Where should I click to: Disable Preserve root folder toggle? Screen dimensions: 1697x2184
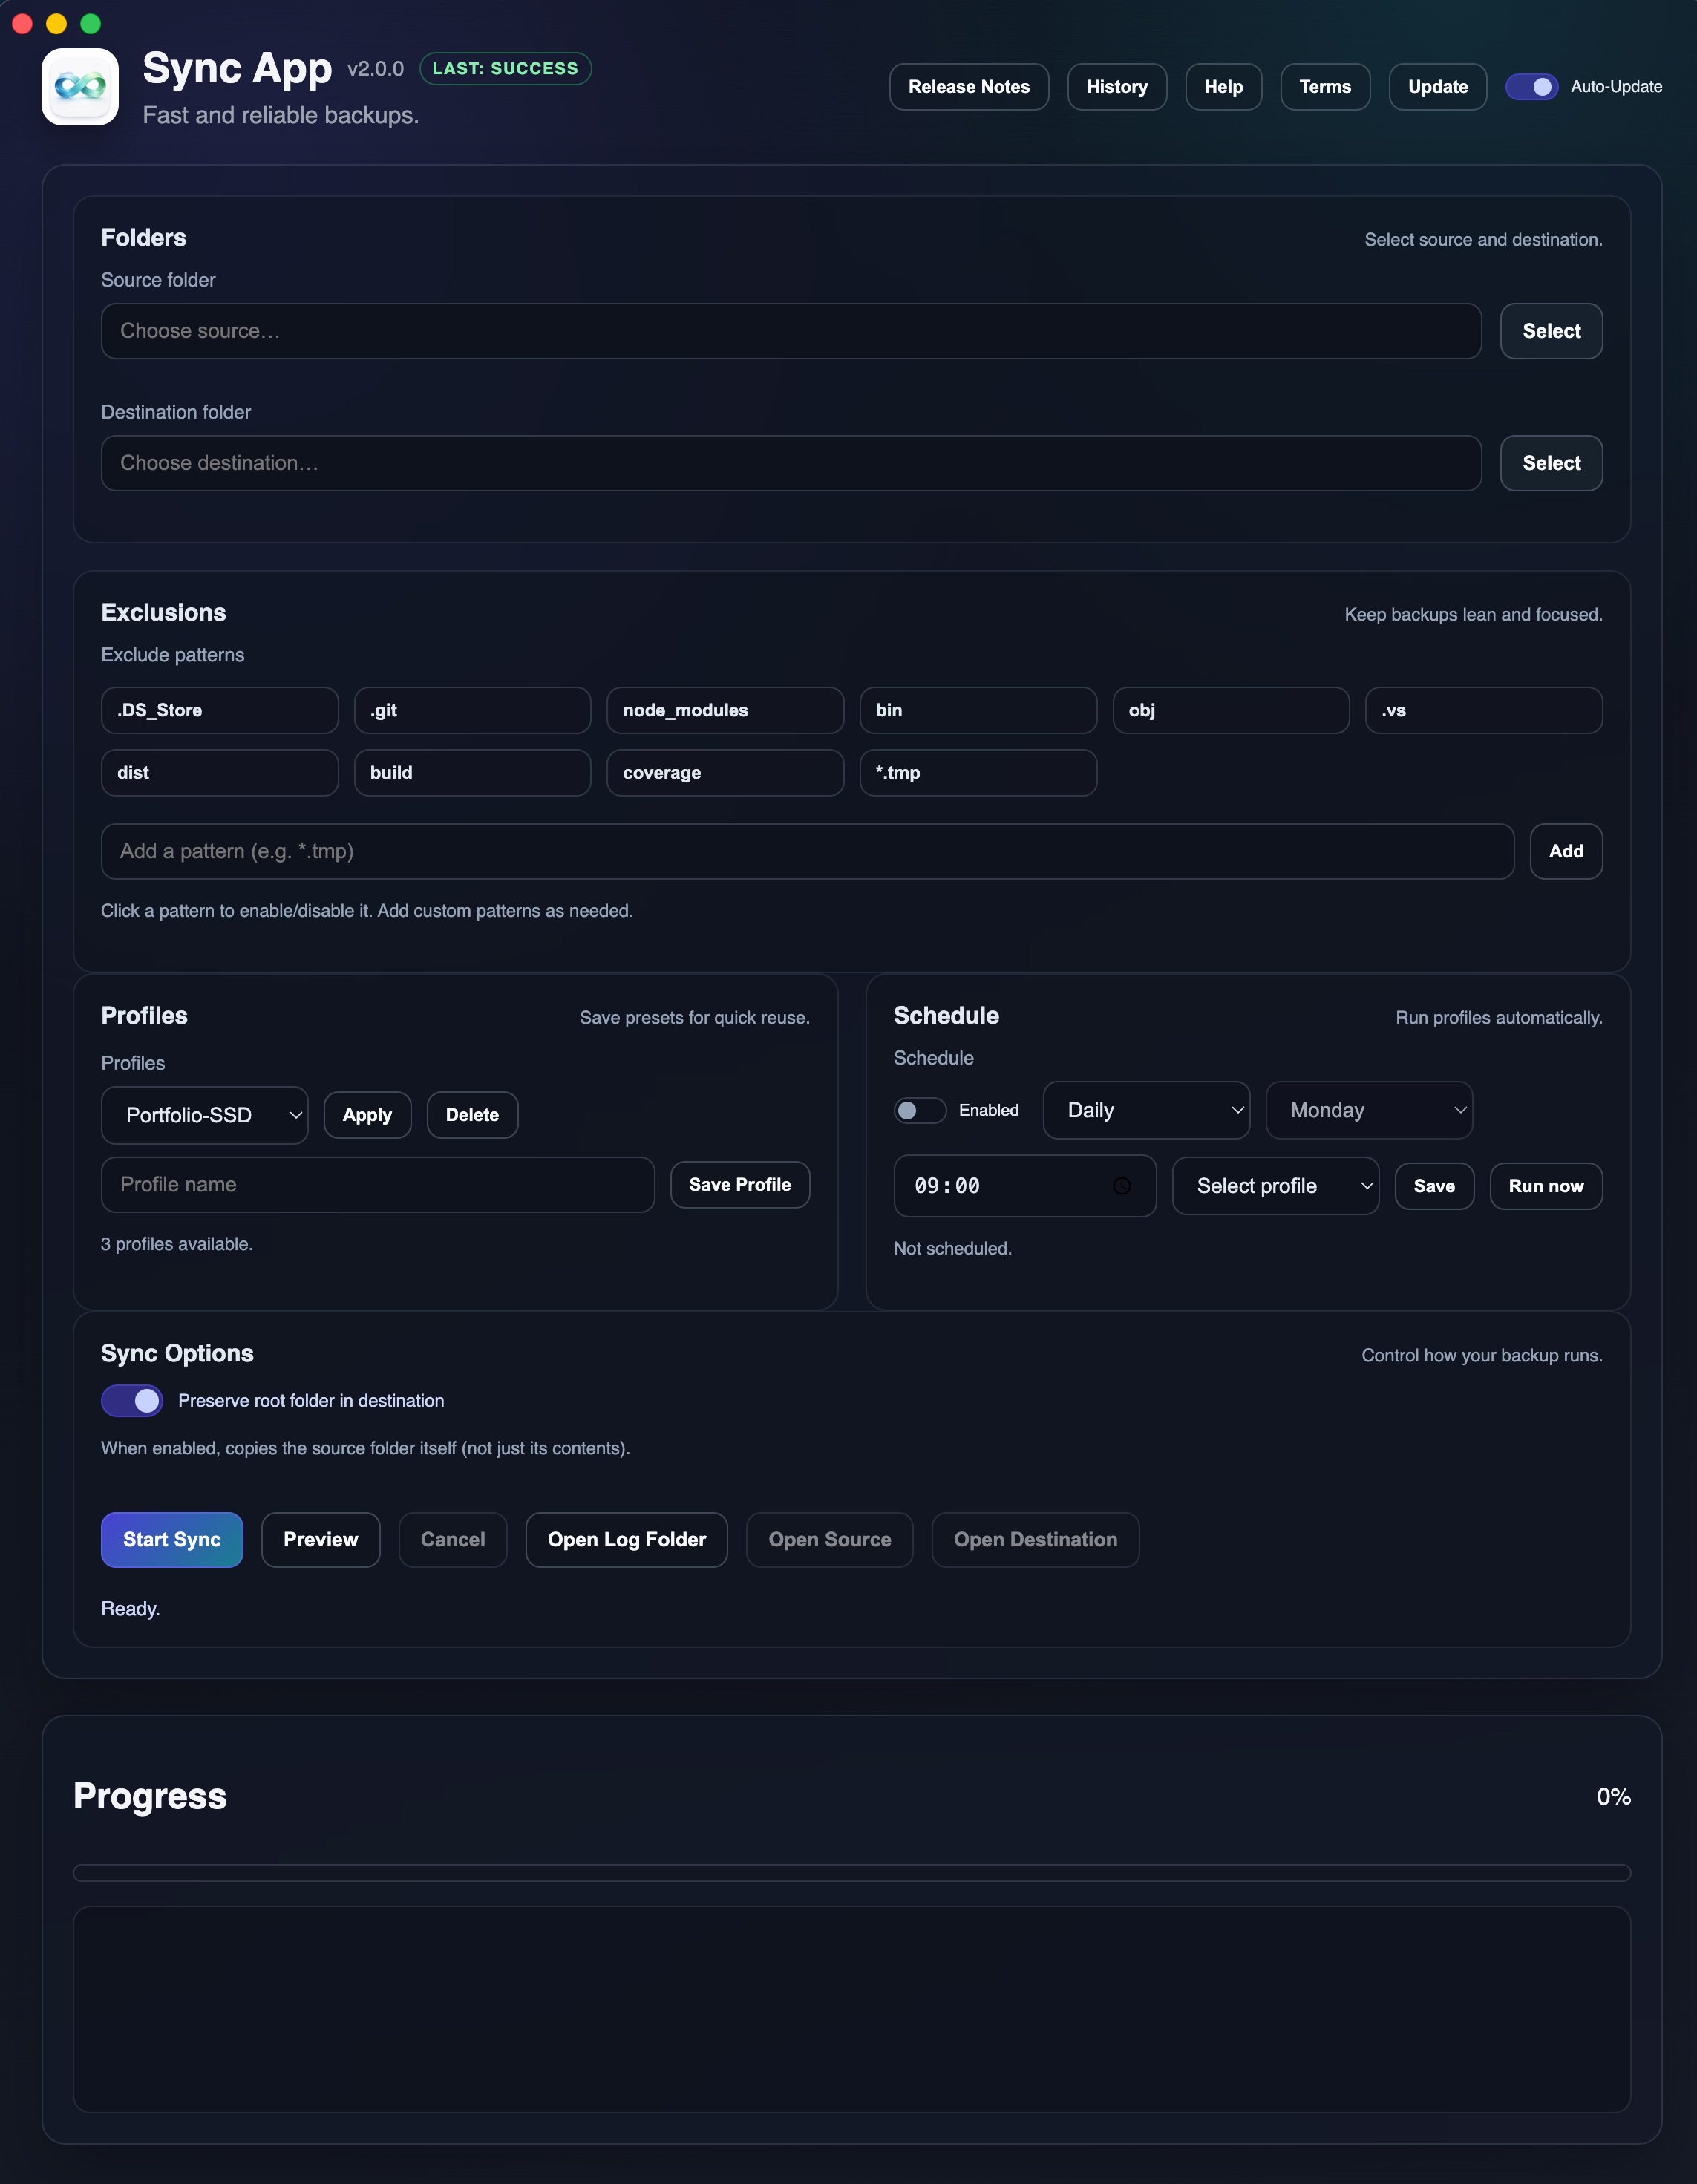click(132, 1400)
